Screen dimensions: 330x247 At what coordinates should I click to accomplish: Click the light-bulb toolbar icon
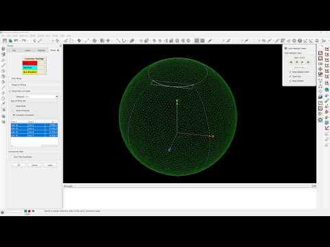(34, 40)
